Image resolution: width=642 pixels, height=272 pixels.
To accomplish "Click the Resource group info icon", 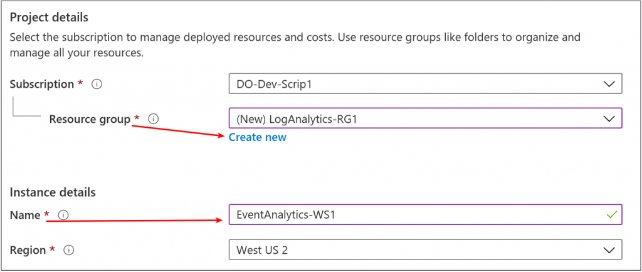I will (153, 118).
